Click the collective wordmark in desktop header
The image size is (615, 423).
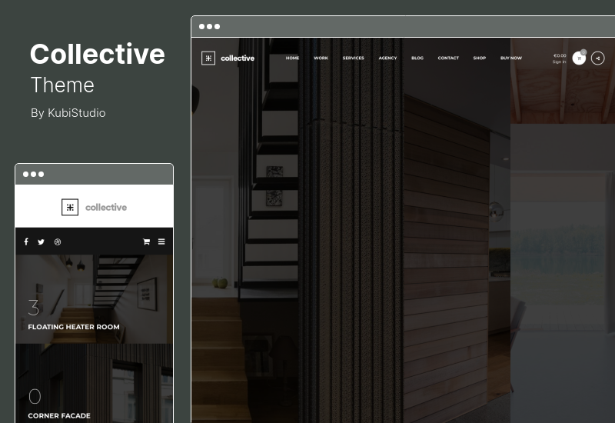pyautogui.click(x=238, y=58)
